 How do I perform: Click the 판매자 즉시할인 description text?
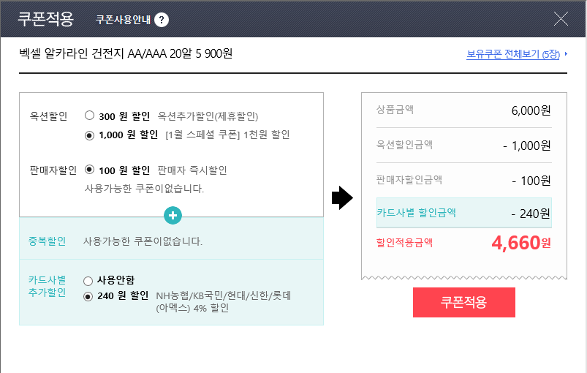pos(192,170)
